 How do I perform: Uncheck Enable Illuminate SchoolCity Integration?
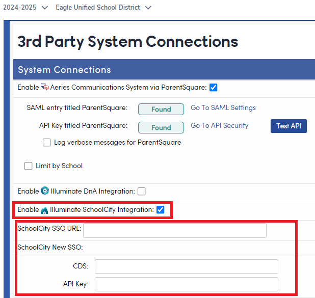[161, 210]
